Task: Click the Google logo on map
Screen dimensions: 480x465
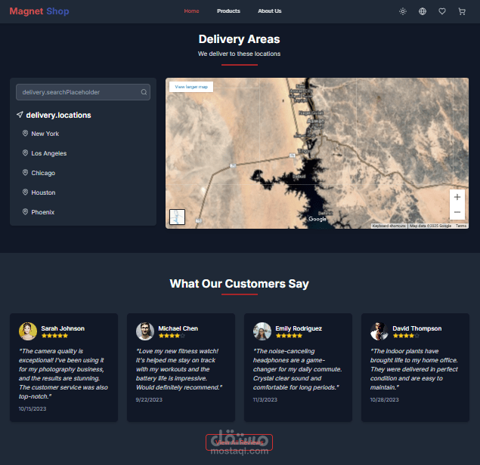Action: [317, 219]
